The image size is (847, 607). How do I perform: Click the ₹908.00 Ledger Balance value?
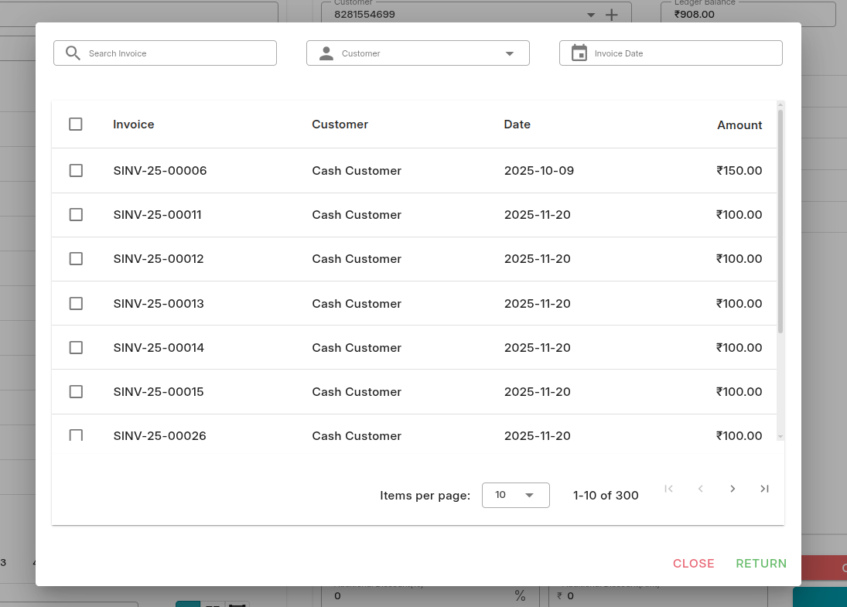[x=694, y=15]
